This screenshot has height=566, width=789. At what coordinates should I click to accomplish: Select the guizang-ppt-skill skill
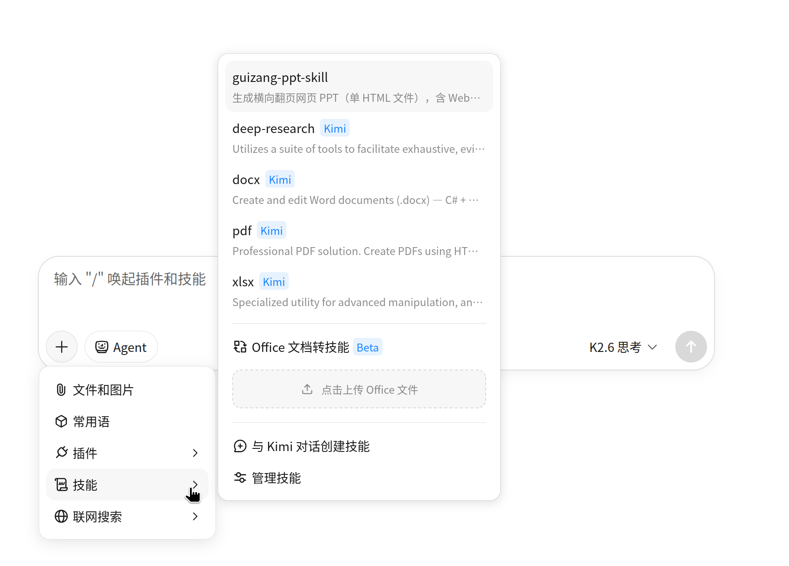tap(359, 86)
